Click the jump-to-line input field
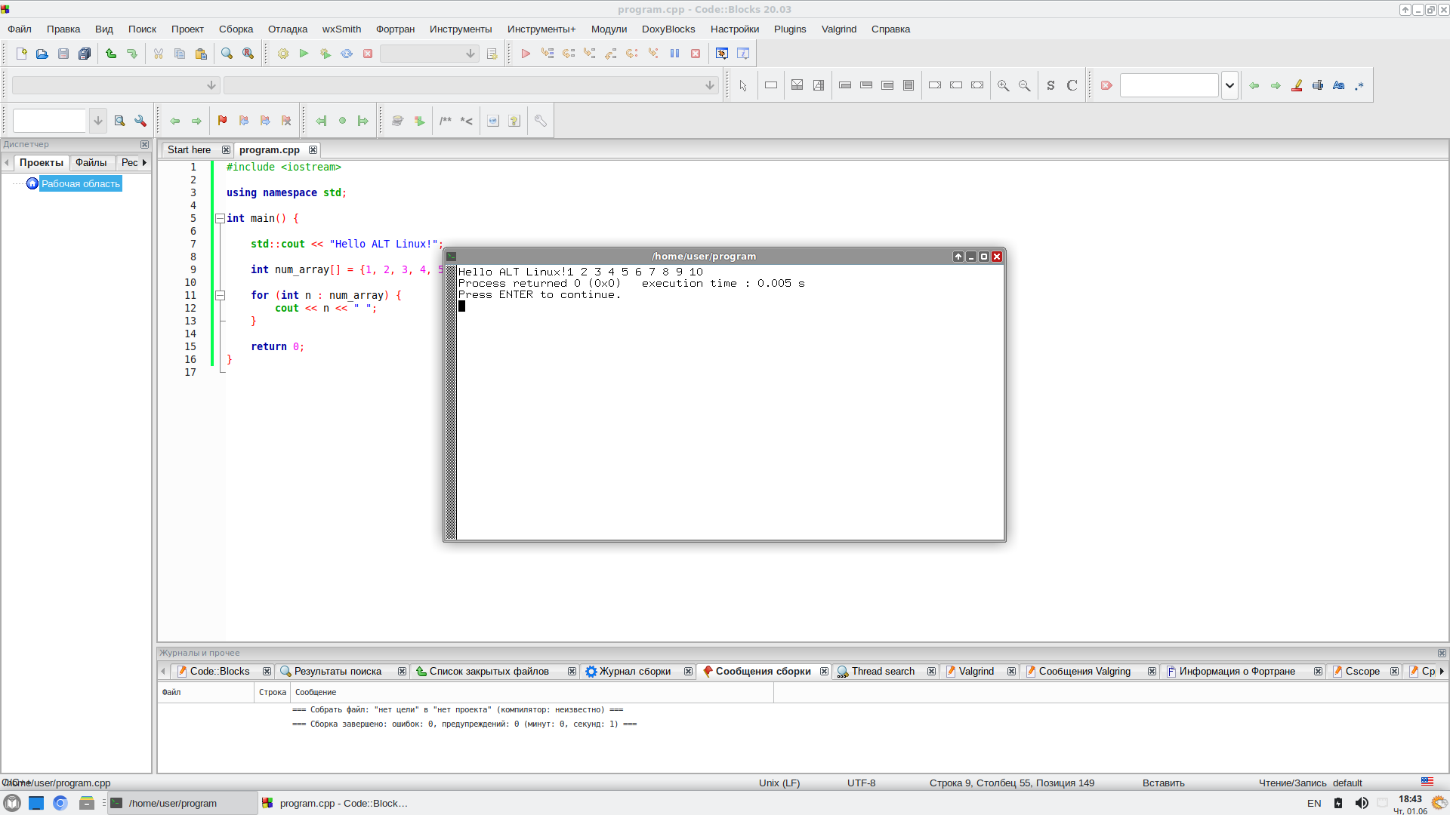1450x815 pixels. [x=50, y=121]
